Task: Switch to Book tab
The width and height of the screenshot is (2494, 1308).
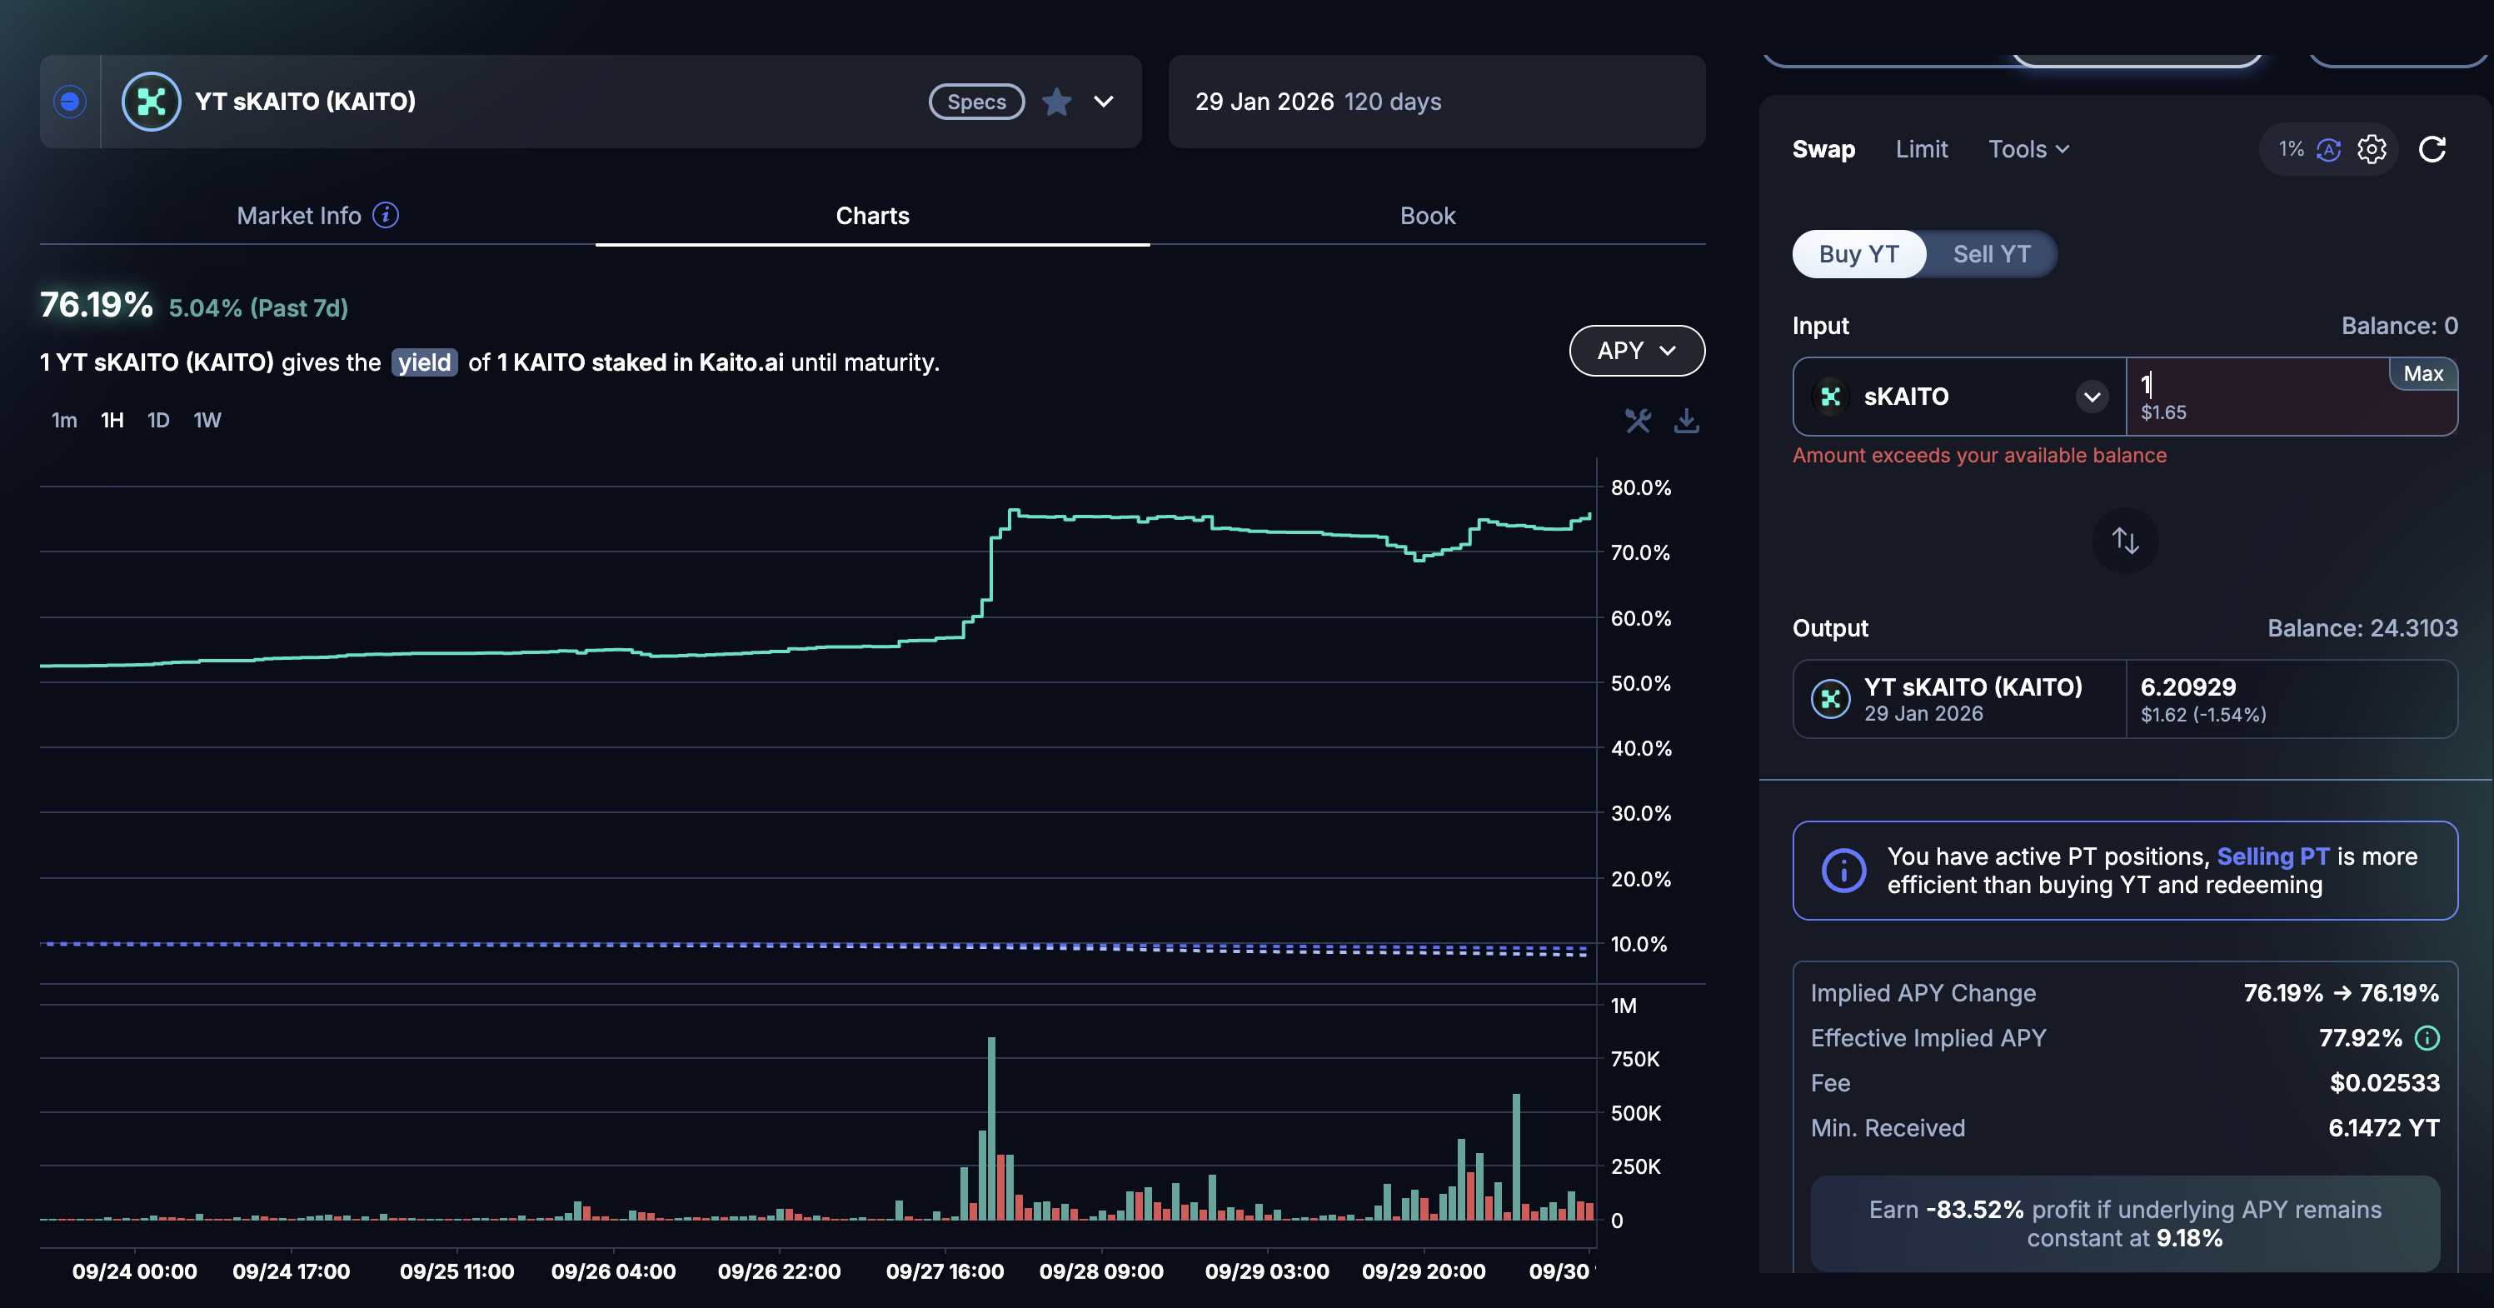Action: click(1427, 216)
